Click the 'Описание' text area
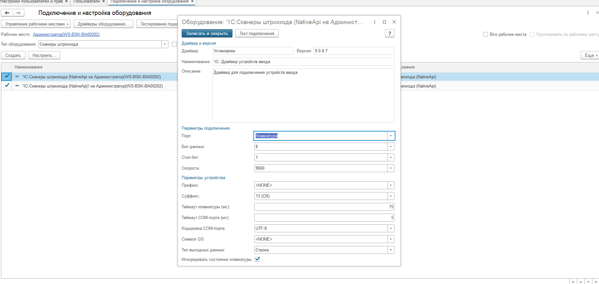Image resolution: width=599 pixels, height=284 pixels. [x=303, y=96]
